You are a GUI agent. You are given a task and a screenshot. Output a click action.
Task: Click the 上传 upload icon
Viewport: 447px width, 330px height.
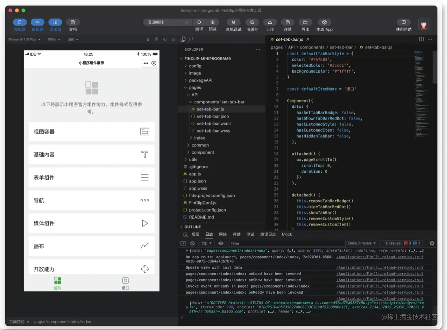(x=270, y=22)
